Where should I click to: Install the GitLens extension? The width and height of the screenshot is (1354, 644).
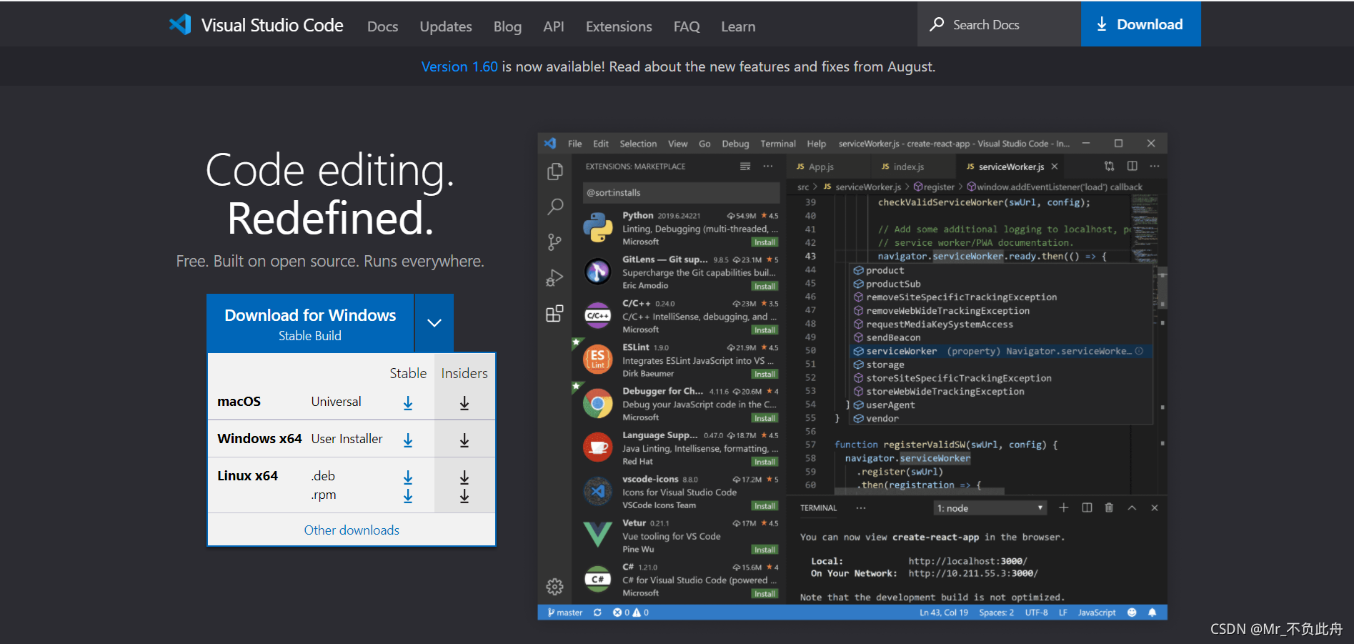pos(765,286)
